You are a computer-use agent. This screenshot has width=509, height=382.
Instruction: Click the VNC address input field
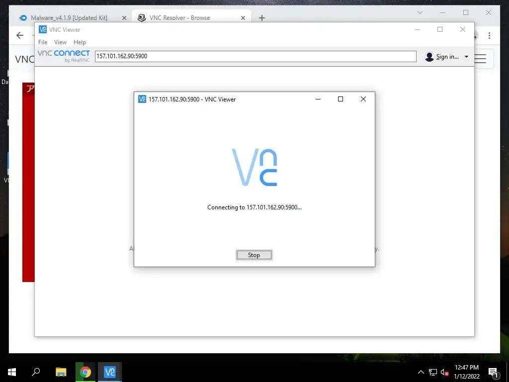pos(255,56)
